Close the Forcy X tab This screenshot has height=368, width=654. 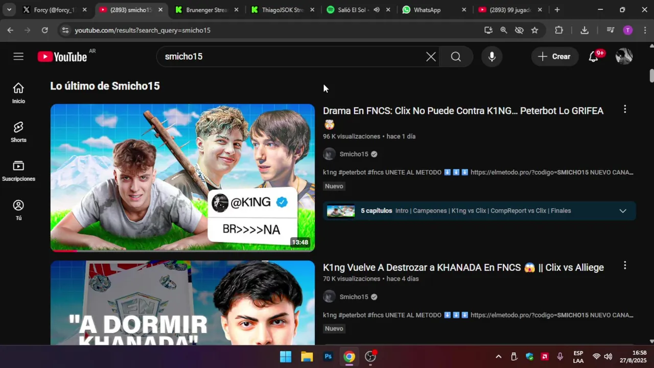(x=85, y=10)
